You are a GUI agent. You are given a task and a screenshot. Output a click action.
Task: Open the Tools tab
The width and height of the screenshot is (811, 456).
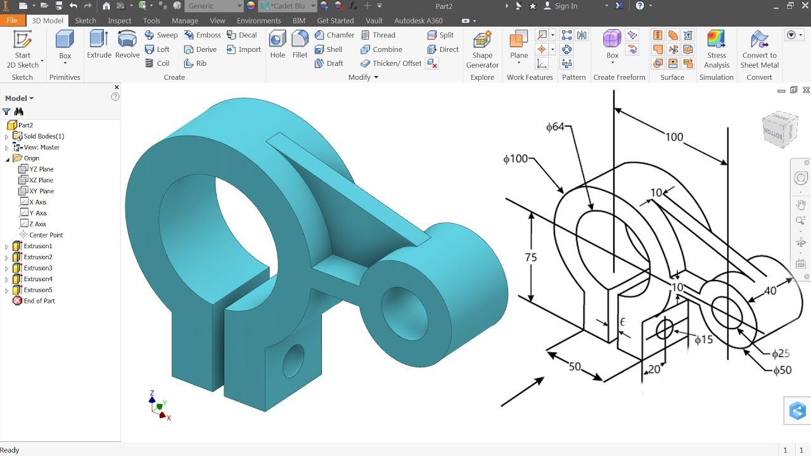[x=151, y=20]
